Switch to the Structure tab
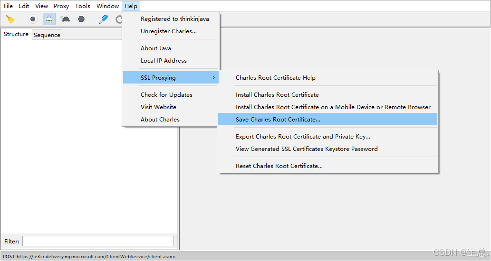491x261 pixels. [x=16, y=34]
